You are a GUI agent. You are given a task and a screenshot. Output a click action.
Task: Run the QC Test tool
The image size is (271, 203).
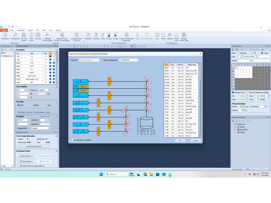click(38, 36)
